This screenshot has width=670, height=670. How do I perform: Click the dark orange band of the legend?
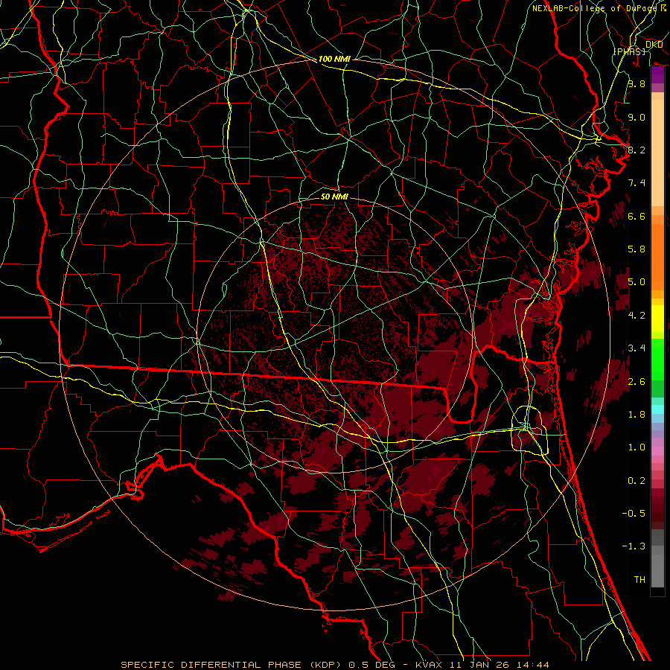(x=657, y=240)
